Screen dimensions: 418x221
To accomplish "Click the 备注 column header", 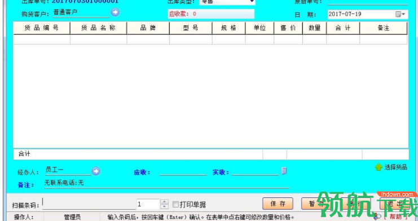I will pos(384,28).
